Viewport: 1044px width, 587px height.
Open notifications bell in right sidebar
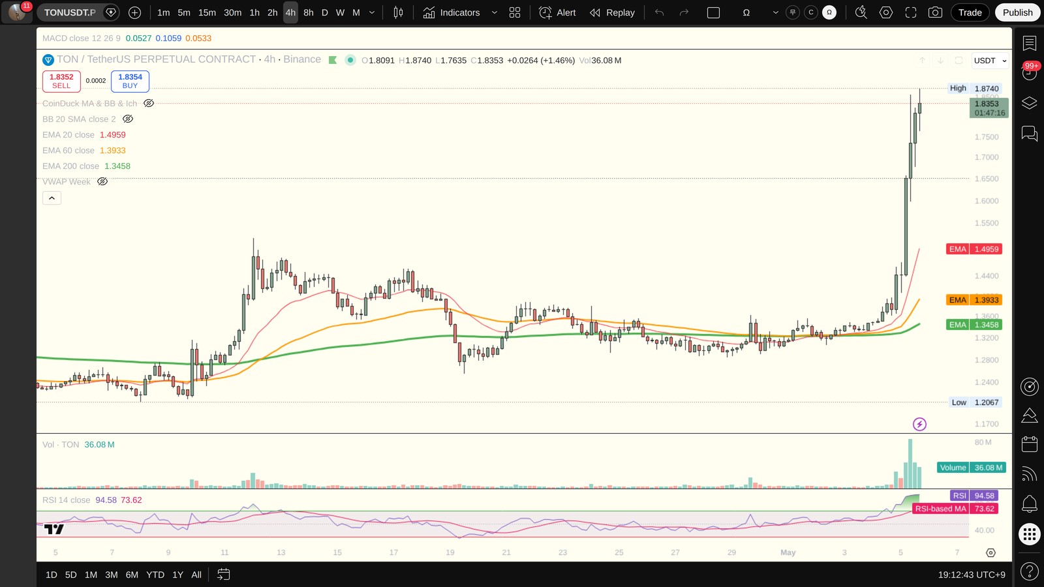[x=1030, y=504]
